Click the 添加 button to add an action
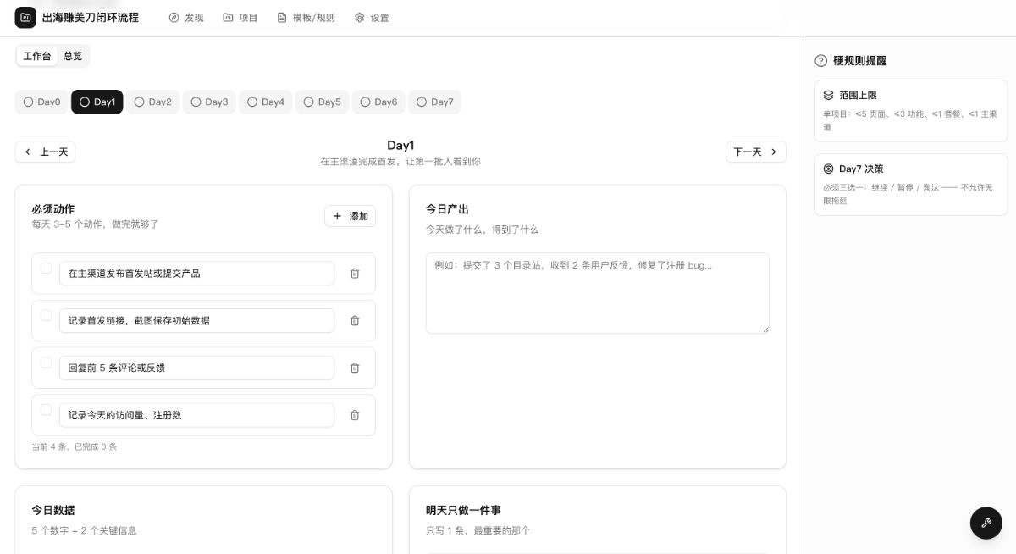Screen dimensions: 1016x554 (350, 216)
